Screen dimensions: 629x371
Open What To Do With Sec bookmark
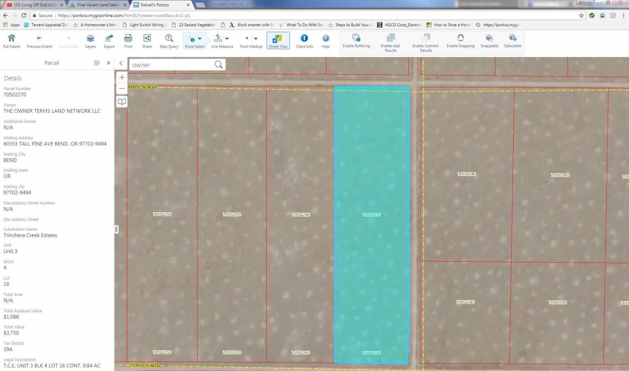(301, 25)
